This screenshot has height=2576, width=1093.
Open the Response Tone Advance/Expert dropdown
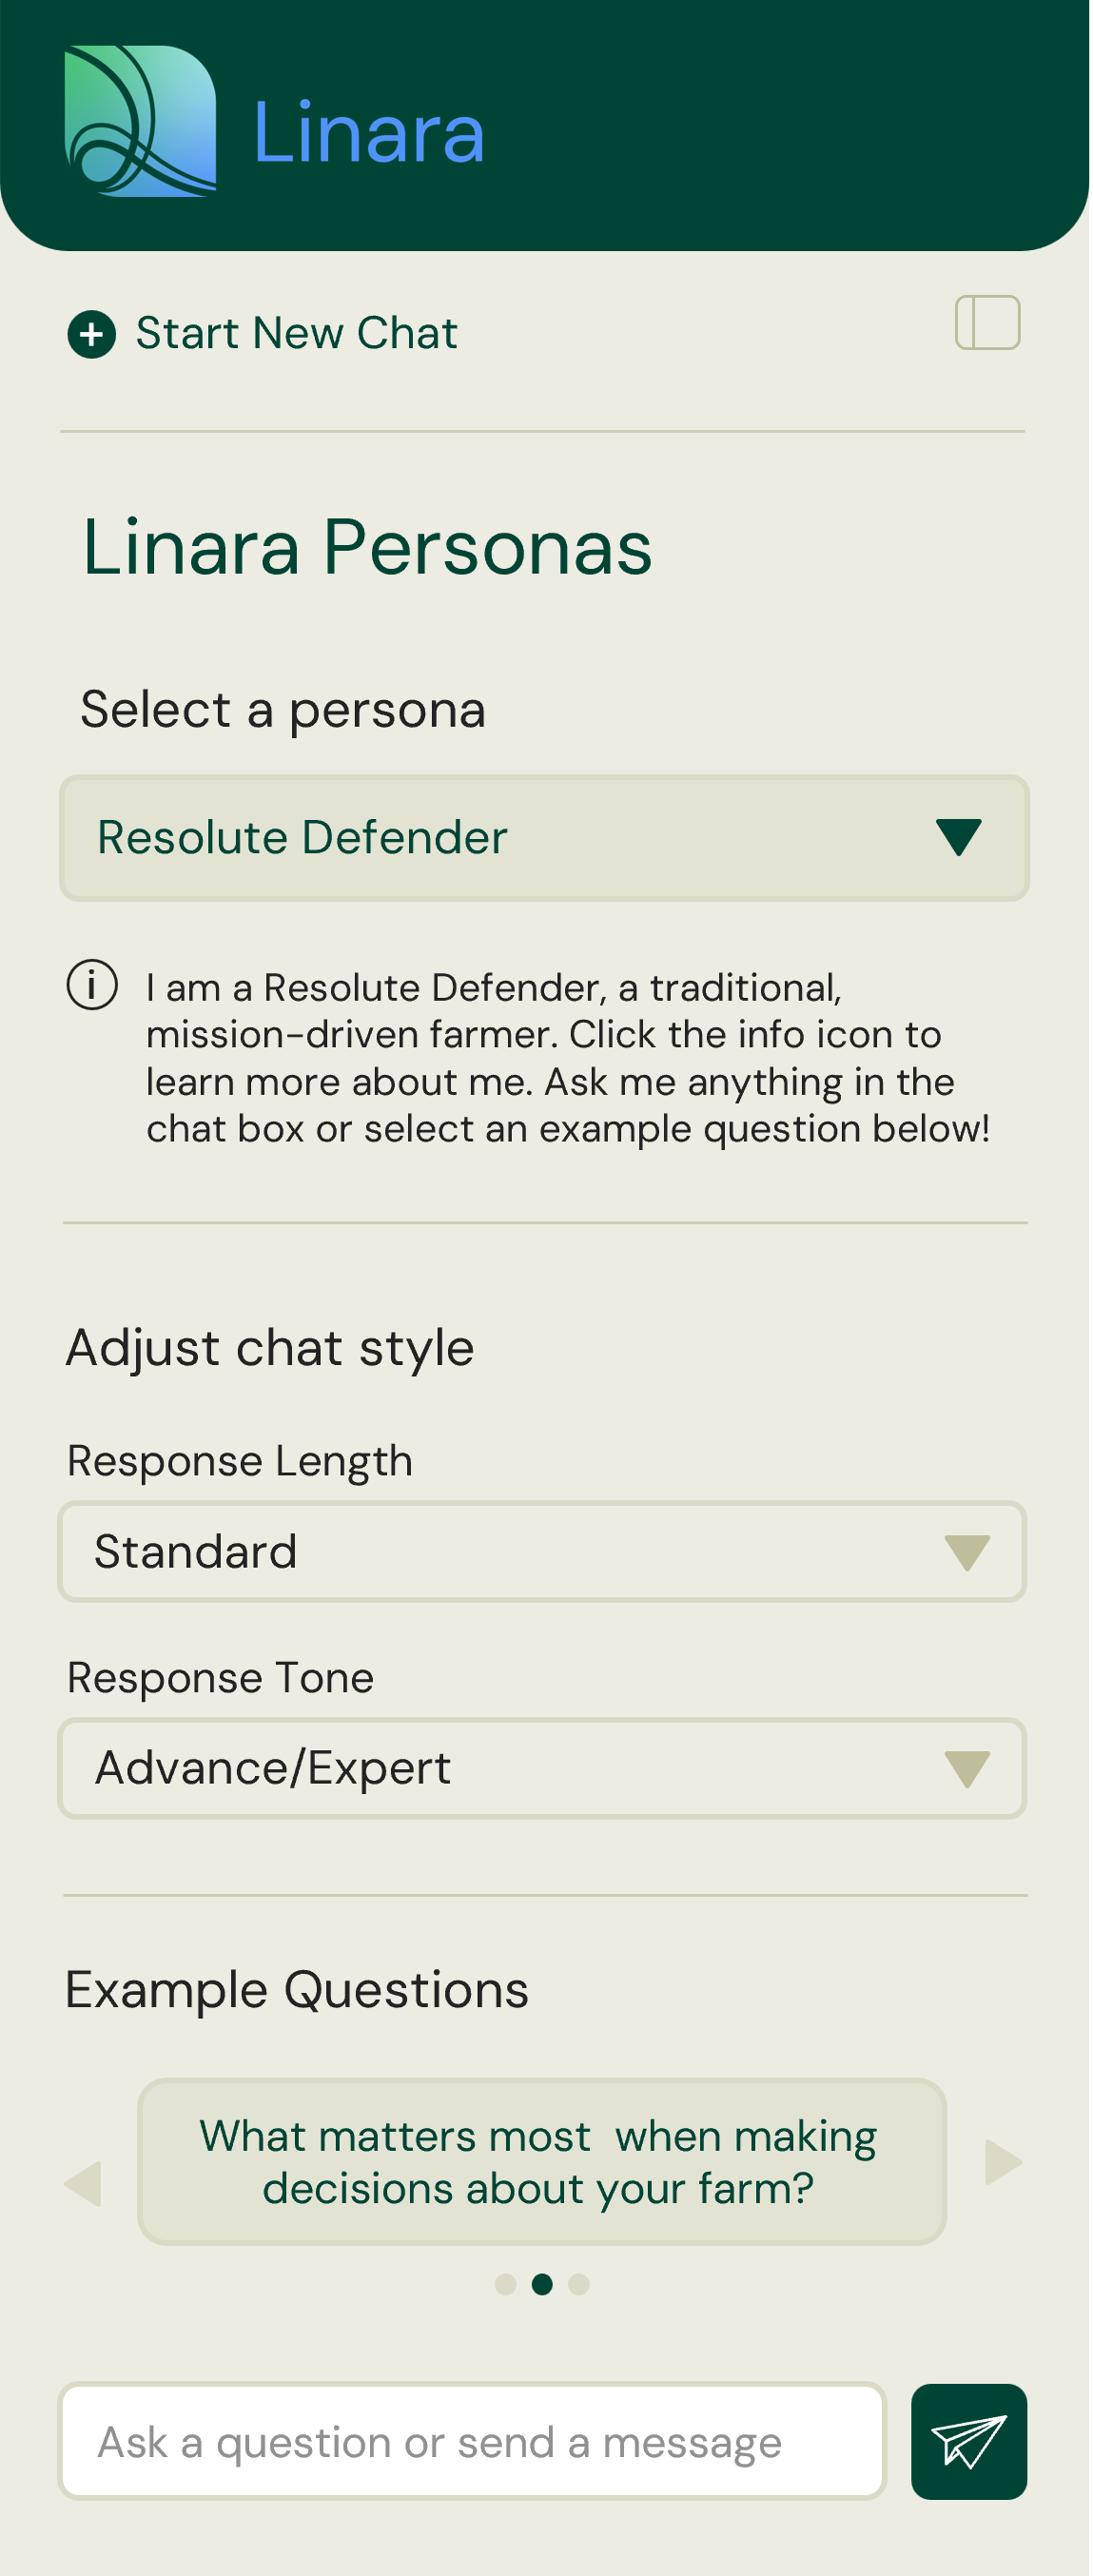pyautogui.click(x=542, y=1768)
